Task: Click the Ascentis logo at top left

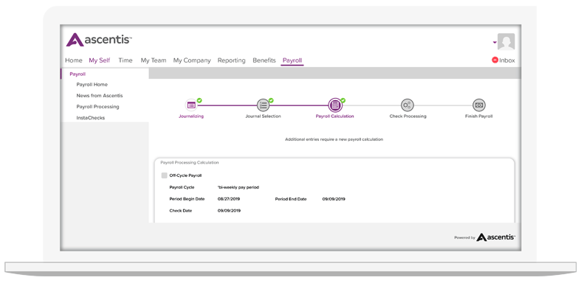Action: [x=99, y=39]
